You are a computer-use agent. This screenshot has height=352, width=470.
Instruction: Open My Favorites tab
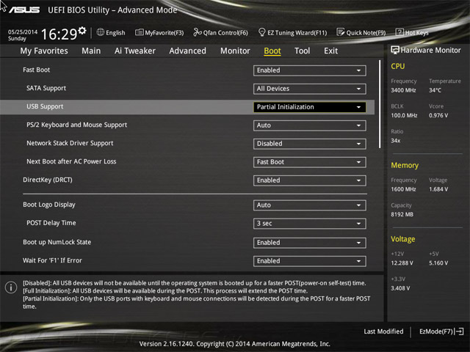click(x=44, y=51)
